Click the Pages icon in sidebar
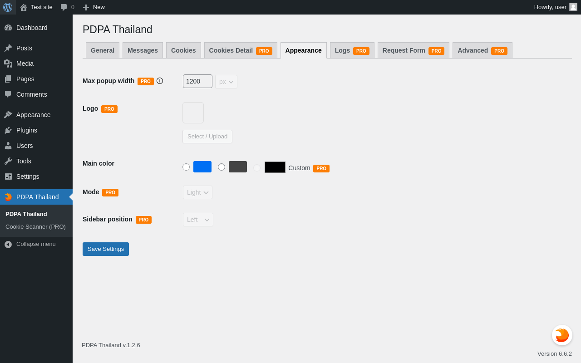The image size is (581, 363). (x=8, y=79)
